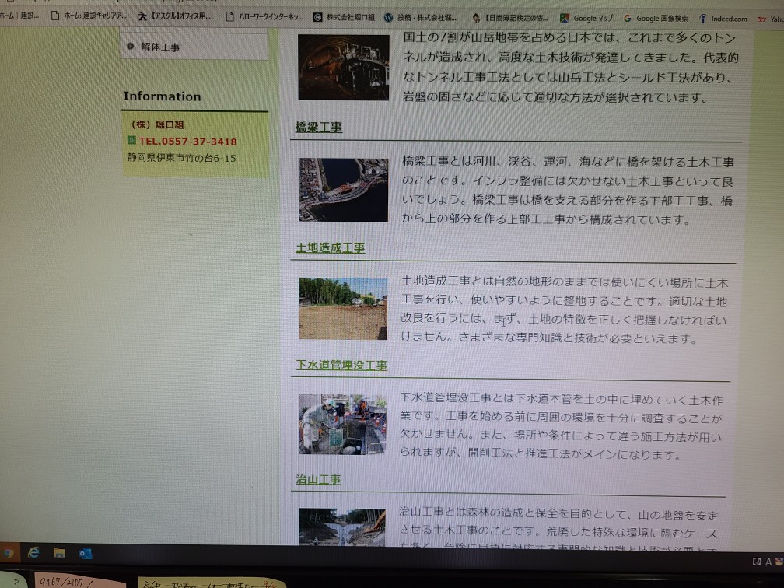Screen dimensions: 784x588
Task: Click the bridge aerial photo thumbnail
Action: pos(344,190)
